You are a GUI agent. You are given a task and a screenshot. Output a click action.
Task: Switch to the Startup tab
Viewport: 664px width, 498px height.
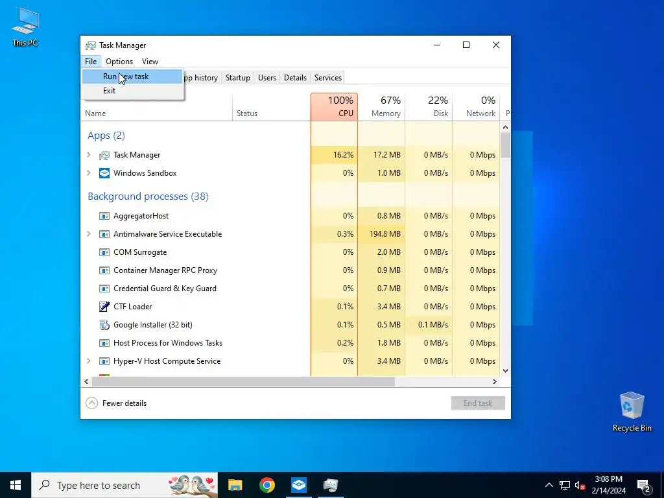pos(237,78)
